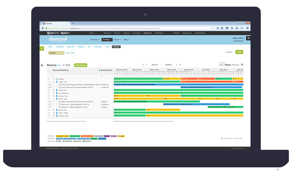The image size is (292, 174).
Task: Click the refresh icon beside Last refresh
Action: (223, 139)
